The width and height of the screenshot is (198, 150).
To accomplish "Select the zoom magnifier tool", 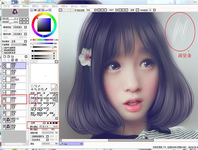I will (x=36, y=89).
